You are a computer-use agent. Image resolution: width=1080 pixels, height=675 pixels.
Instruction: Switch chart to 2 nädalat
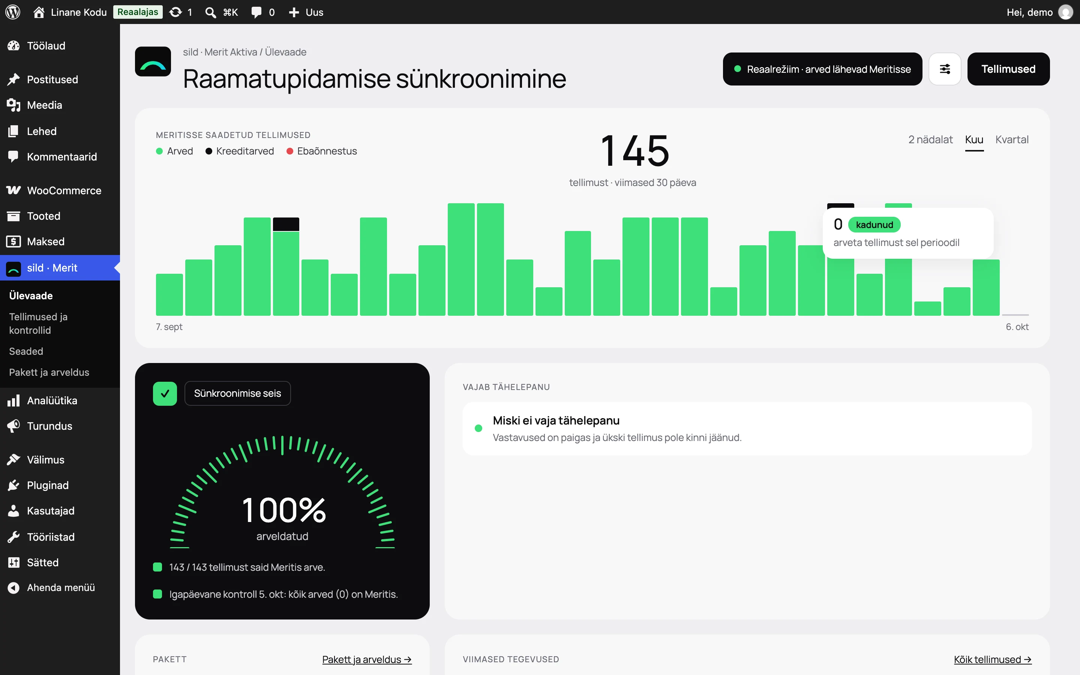pyautogui.click(x=930, y=140)
